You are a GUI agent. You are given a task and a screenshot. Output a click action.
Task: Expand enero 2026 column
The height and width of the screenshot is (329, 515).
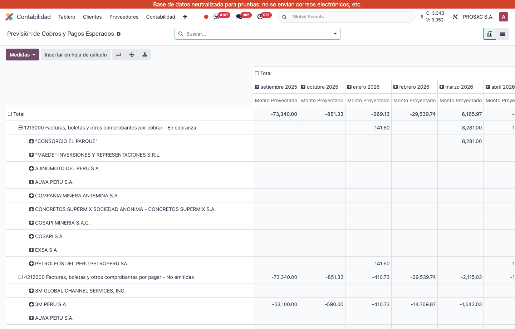[349, 87]
